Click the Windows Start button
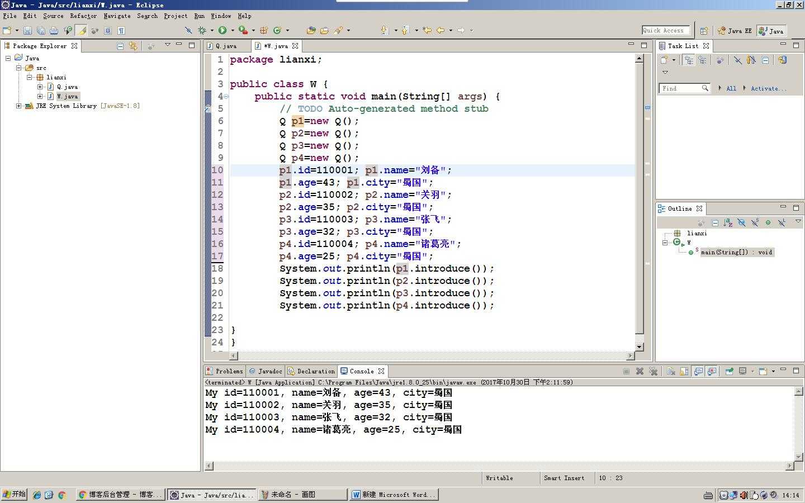 (14, 494)
